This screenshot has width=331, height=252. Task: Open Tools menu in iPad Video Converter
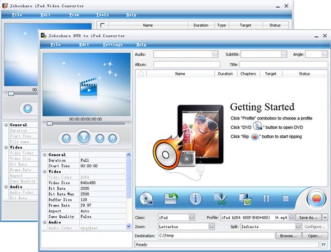[x=103, y=15]
